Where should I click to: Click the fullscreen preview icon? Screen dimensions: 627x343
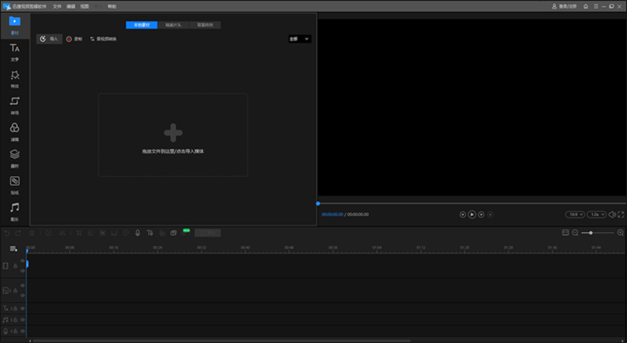(620, 214)
